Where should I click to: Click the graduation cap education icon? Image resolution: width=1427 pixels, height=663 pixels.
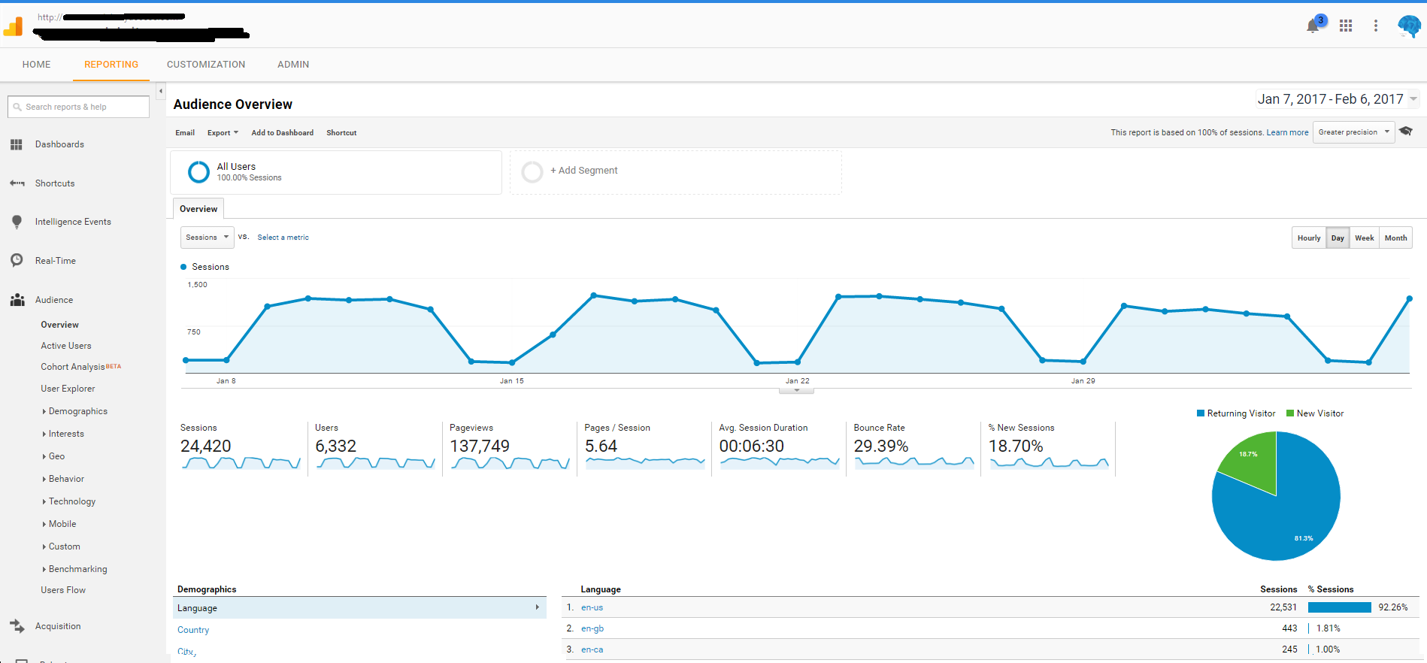point(1406,132)
